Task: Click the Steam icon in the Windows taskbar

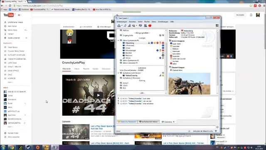Action: coord(28,147)
